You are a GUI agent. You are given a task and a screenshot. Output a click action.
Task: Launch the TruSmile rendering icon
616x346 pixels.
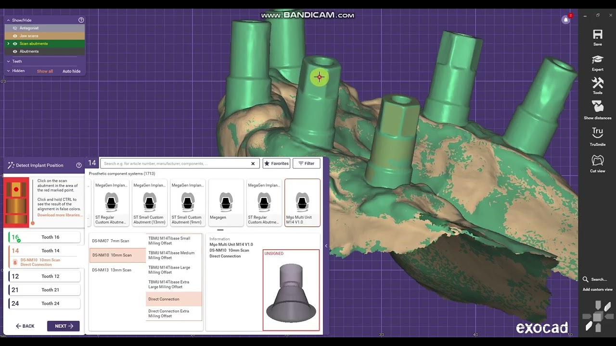click(598, 133)
